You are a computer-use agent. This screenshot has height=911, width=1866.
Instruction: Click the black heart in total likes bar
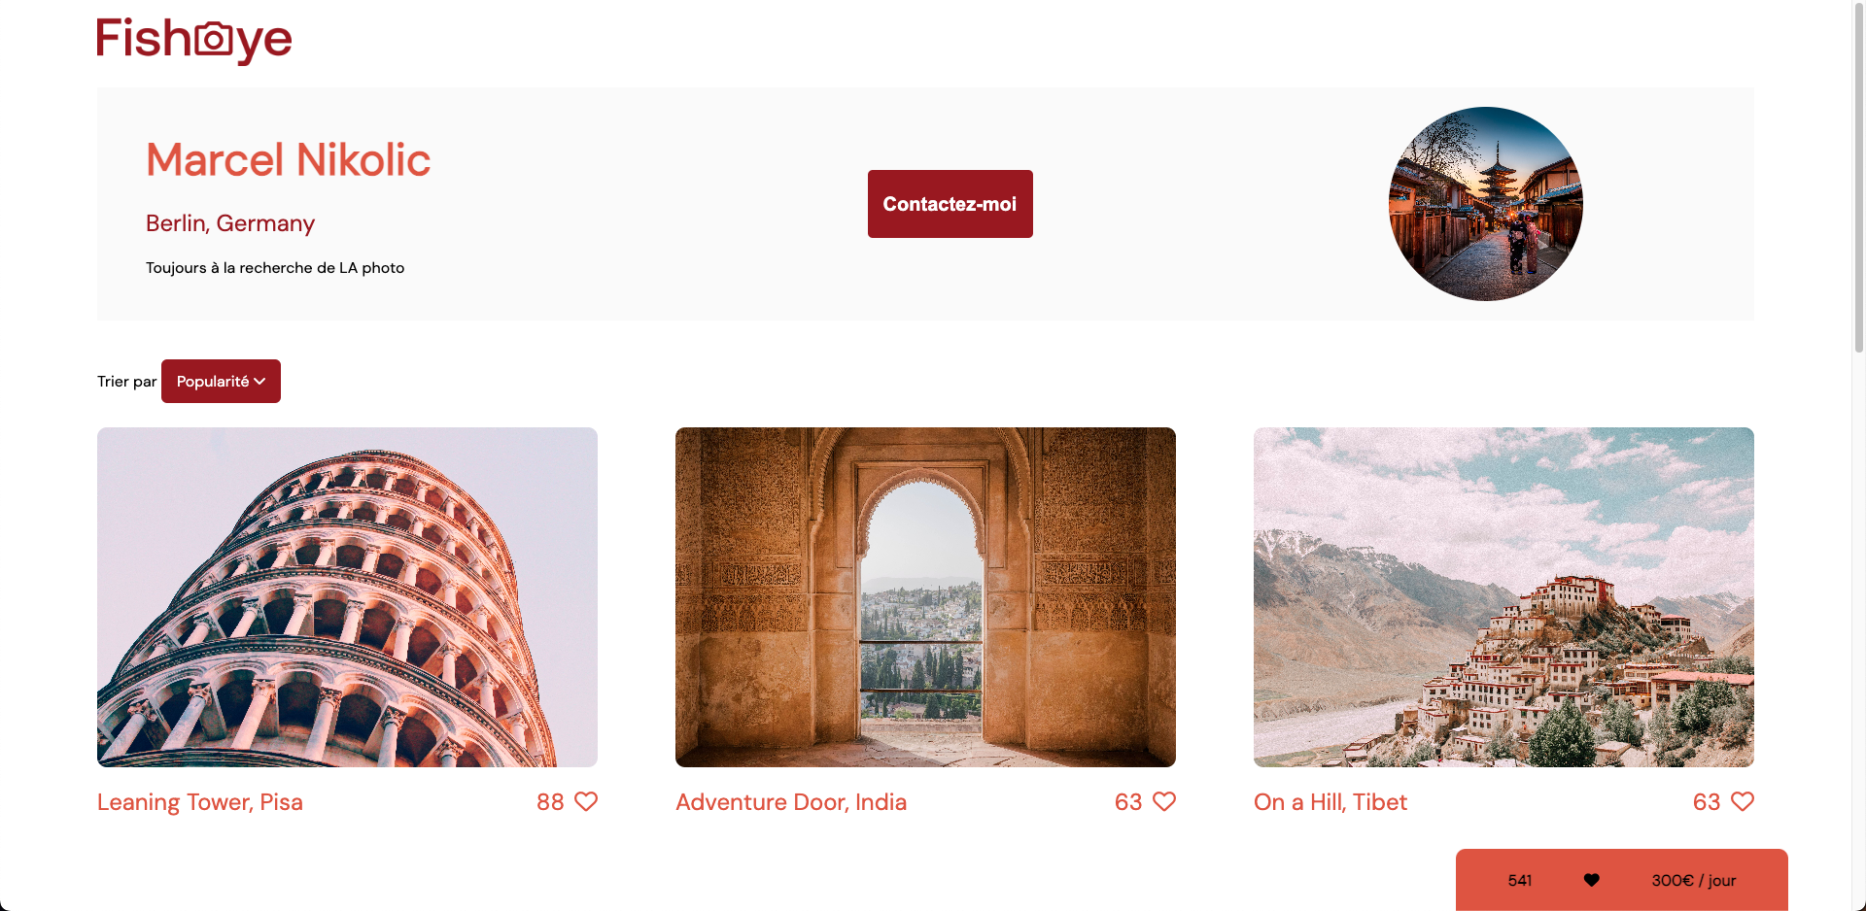(1591, 880)
